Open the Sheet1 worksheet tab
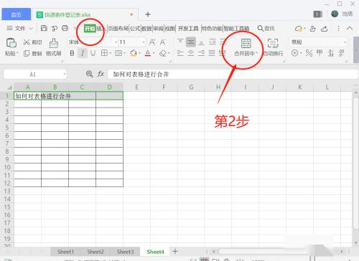This screenshot has width=359, height=261. point(66,252)
